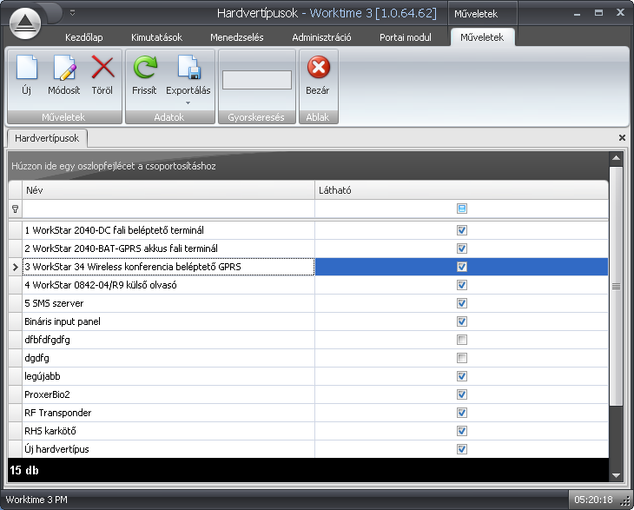Screen dimensions: 634x510
Task: Toggle Látható for WorkStar 34 Wireless row
Action: tap(462, 267)
